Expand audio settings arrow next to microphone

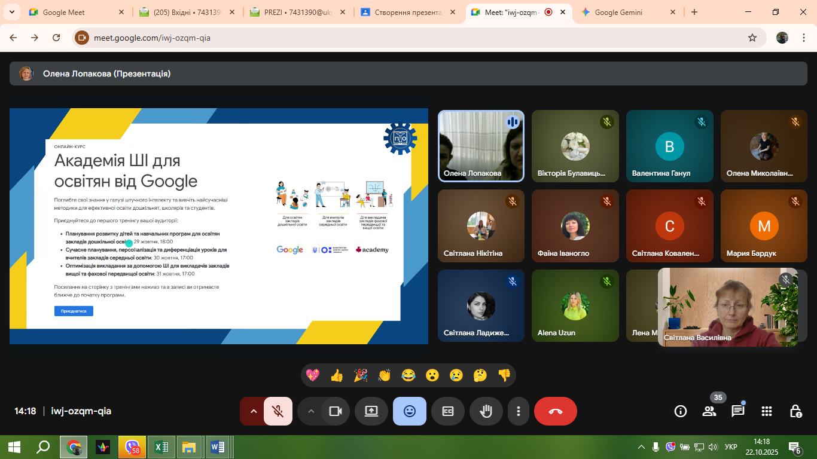point(253,411)
